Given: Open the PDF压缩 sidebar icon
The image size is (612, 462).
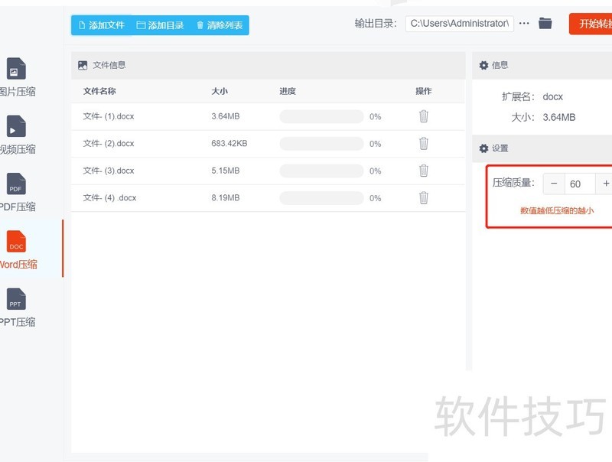Looking at the screenshot, I should coord(17,184).
